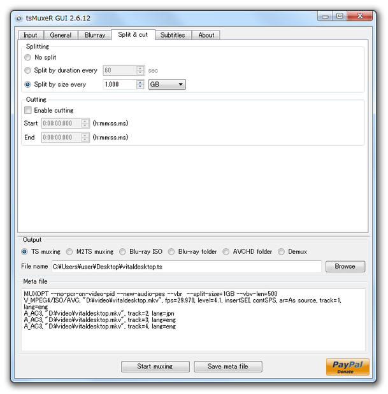Screen dimensions: 388x394
Task: Click the Start muxing button
Action: click(155, 367)
